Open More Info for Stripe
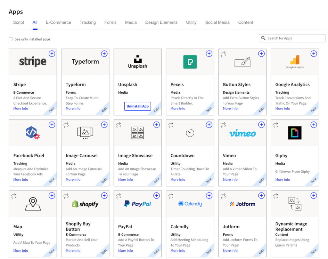 [x=21, y=108]
